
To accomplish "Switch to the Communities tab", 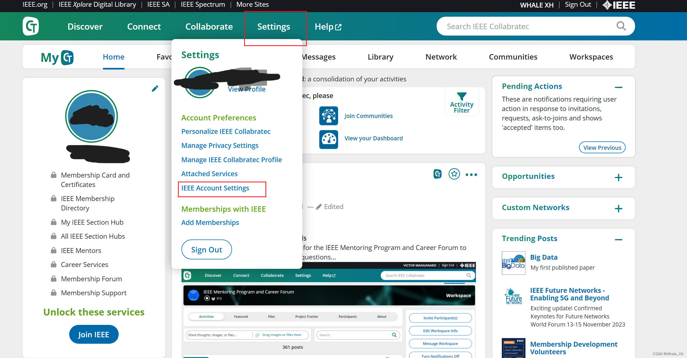I will 513,57.
